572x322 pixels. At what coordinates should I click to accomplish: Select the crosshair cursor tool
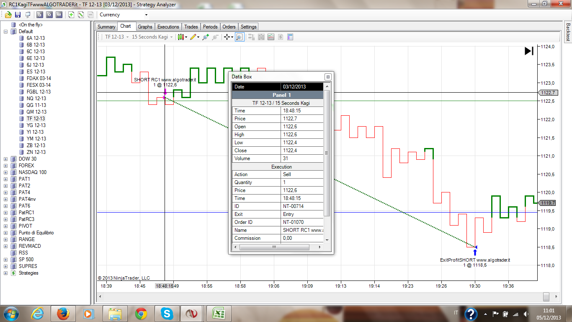coord(228,37)
